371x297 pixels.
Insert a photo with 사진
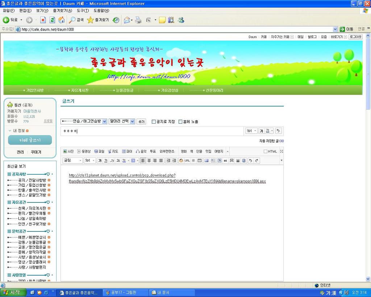(x=68, y=151)
